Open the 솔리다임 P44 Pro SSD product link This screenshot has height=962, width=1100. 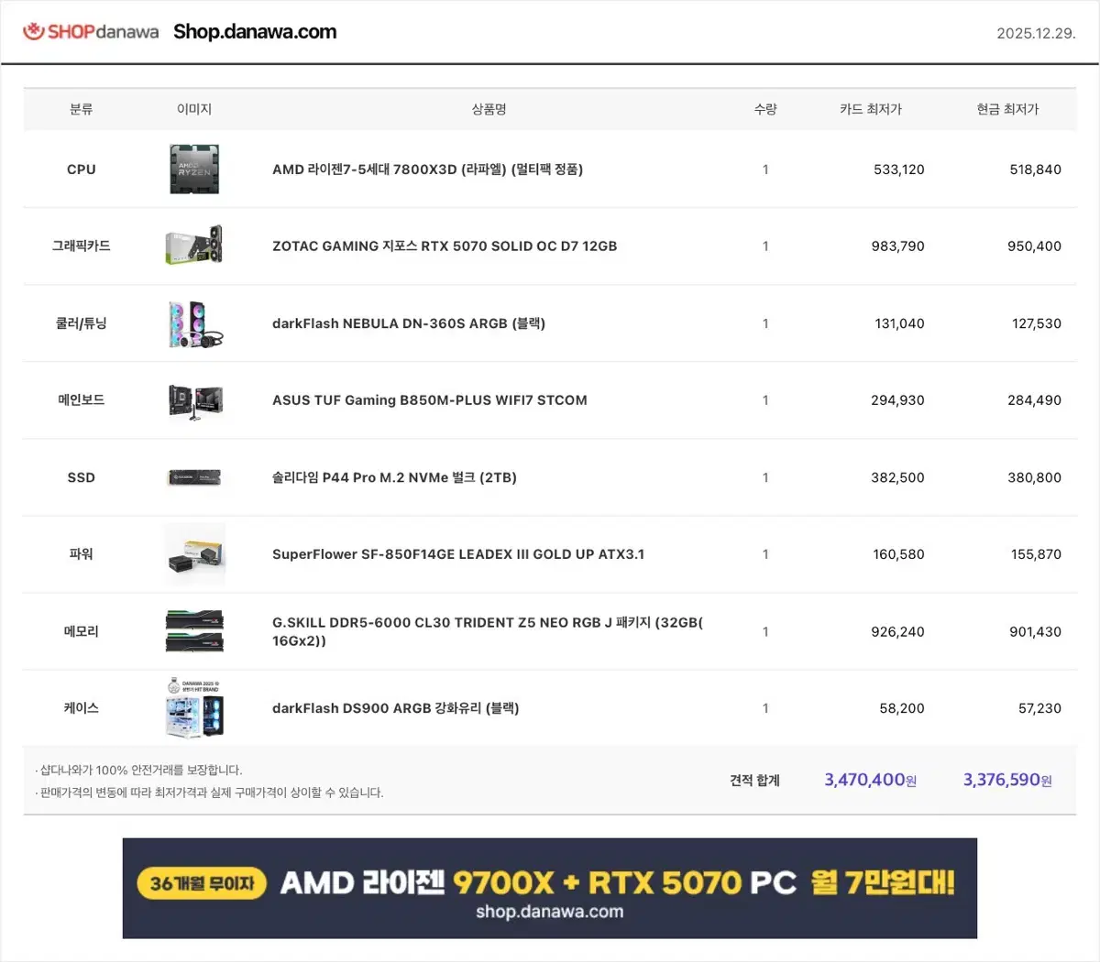point(394,477)
